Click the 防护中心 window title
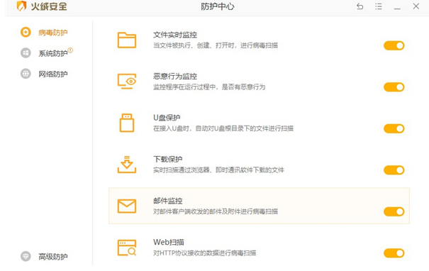 click(218, 6)
